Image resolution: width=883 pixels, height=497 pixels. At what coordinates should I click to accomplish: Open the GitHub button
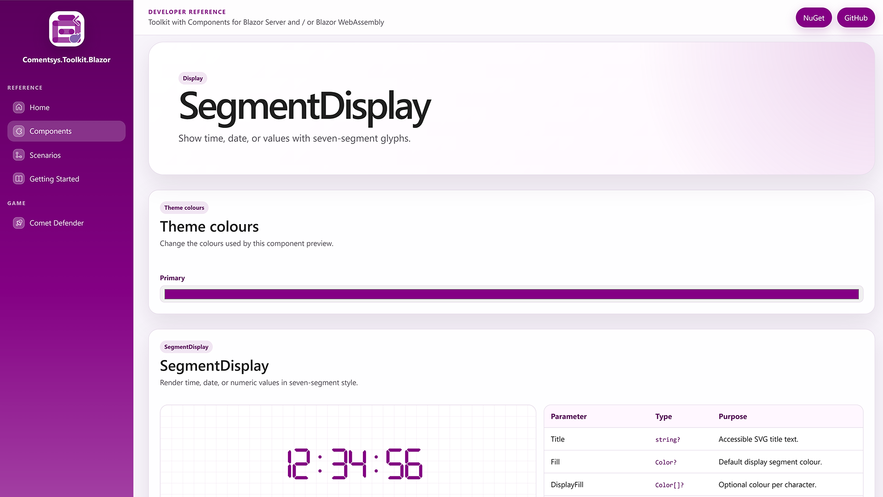tap(856, 18)
